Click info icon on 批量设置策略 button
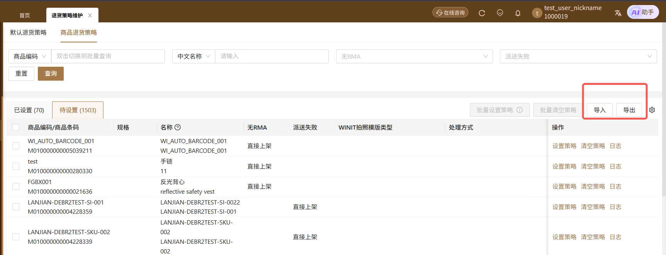Image resolution: width=666 pixels, height=255 pixels. 520,110
